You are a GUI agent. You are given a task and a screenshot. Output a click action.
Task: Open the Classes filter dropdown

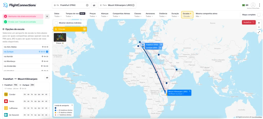click(x=138, y=15)
